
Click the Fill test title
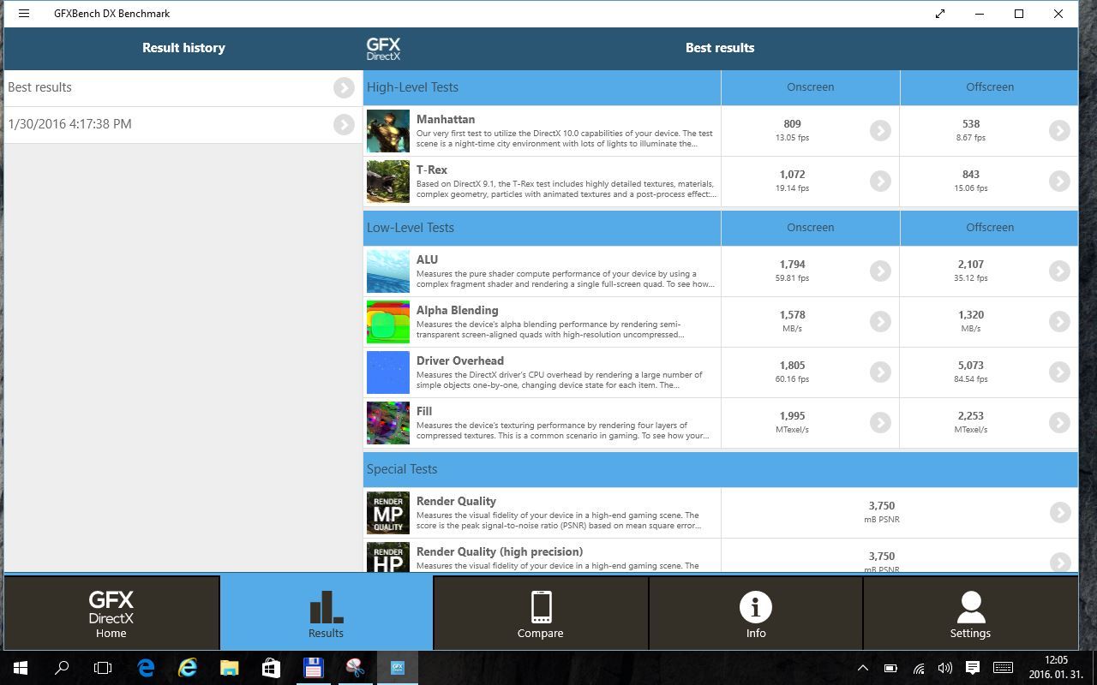pos(424,411)
